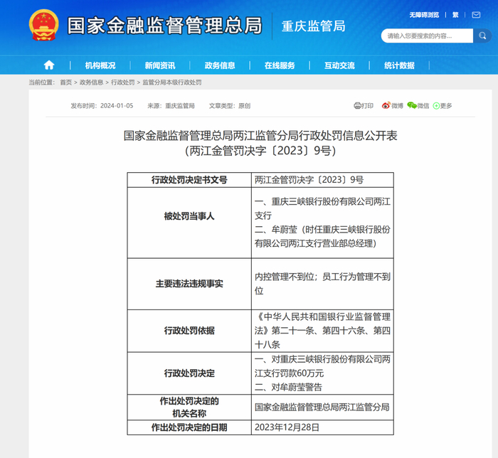
Task: Click breadcrumb 行政处罚
Action: pyautogui.click(x=122, y=82)
